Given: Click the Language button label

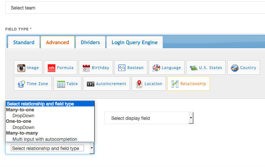Looking at the screenshot, I should [171, 68].
